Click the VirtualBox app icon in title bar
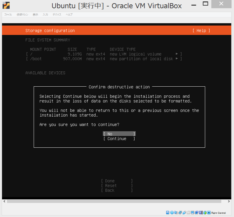The height and width of the screenshot is (217, 234). click(x=6, y=5)
